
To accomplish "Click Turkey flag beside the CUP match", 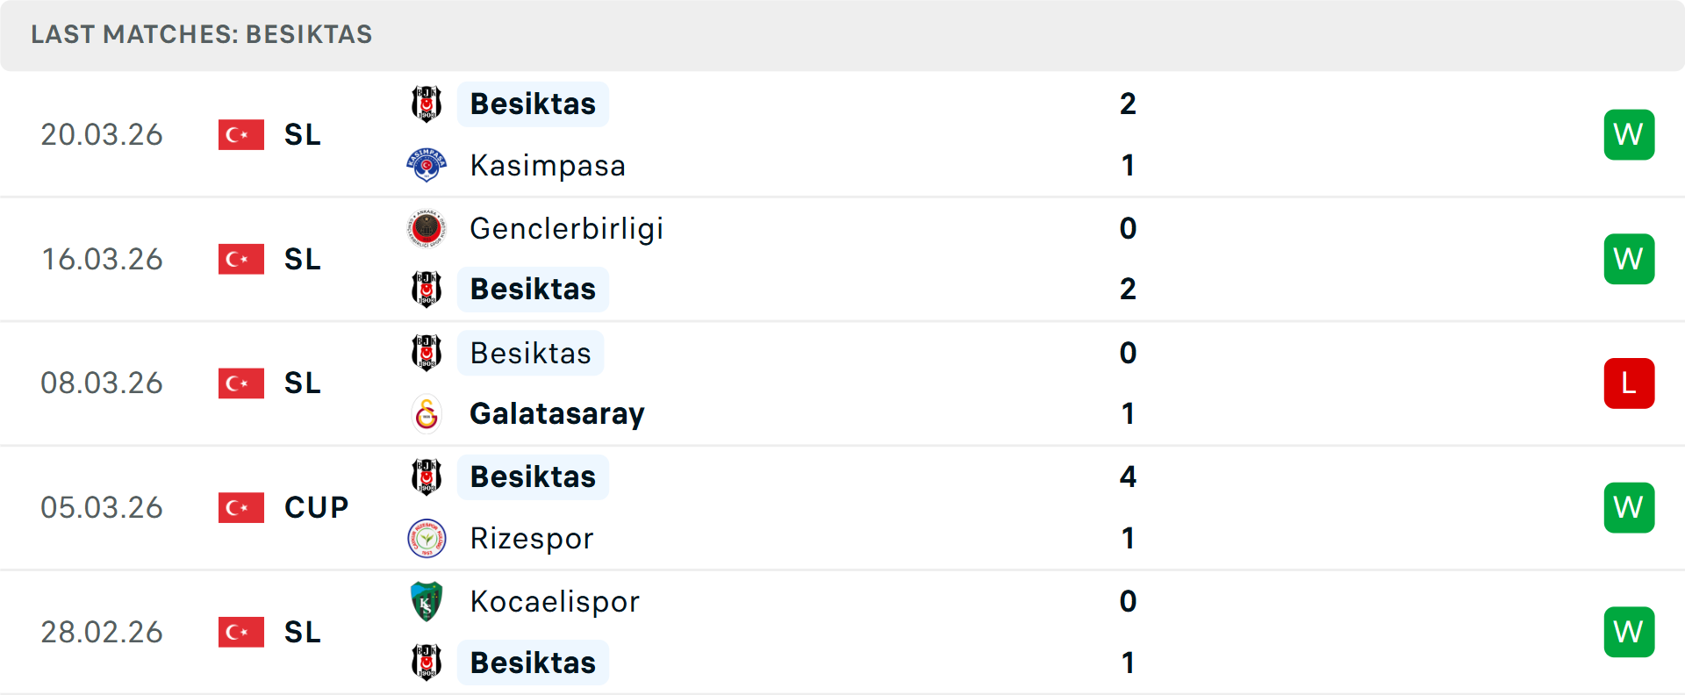I will [x=241, y=507].
